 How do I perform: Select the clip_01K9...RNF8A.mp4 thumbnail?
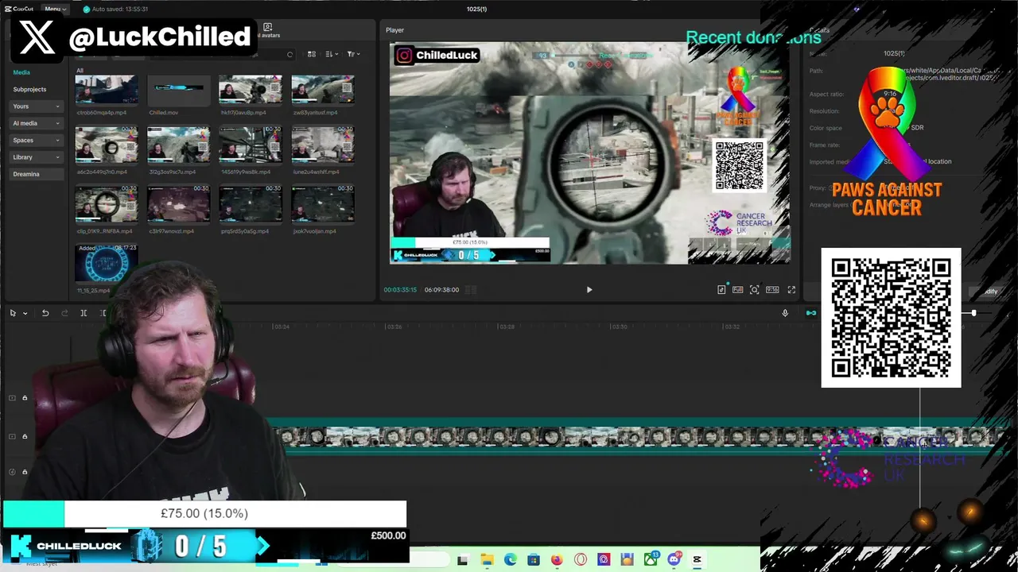(x=106, y=204)
